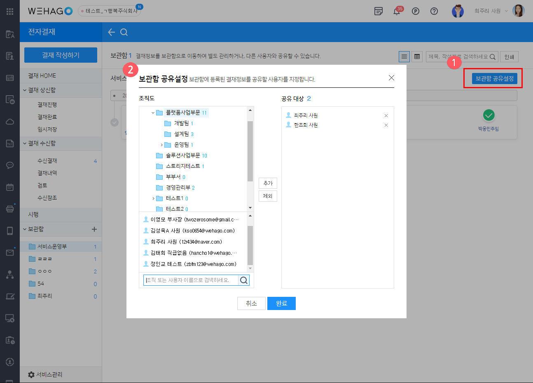Click the 추가 button
This screenshot has width=533, height=383.
pos(268,183)
